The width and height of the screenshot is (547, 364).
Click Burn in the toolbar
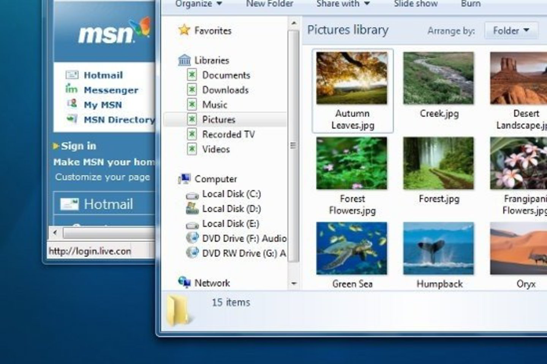coord(471,4)
